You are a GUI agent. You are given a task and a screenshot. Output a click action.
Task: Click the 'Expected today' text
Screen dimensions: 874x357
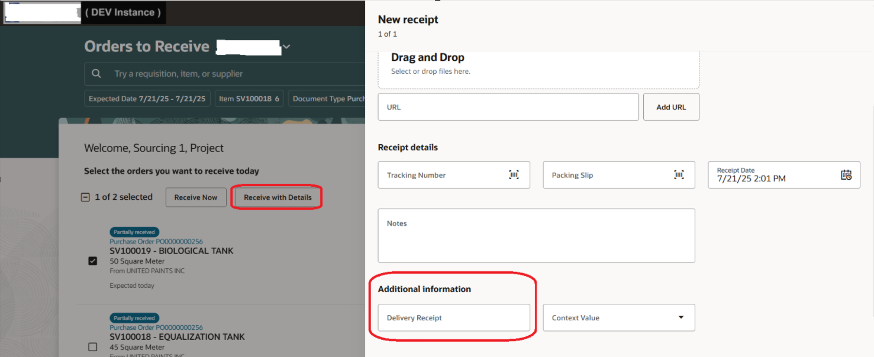click(x=132, y=285)
